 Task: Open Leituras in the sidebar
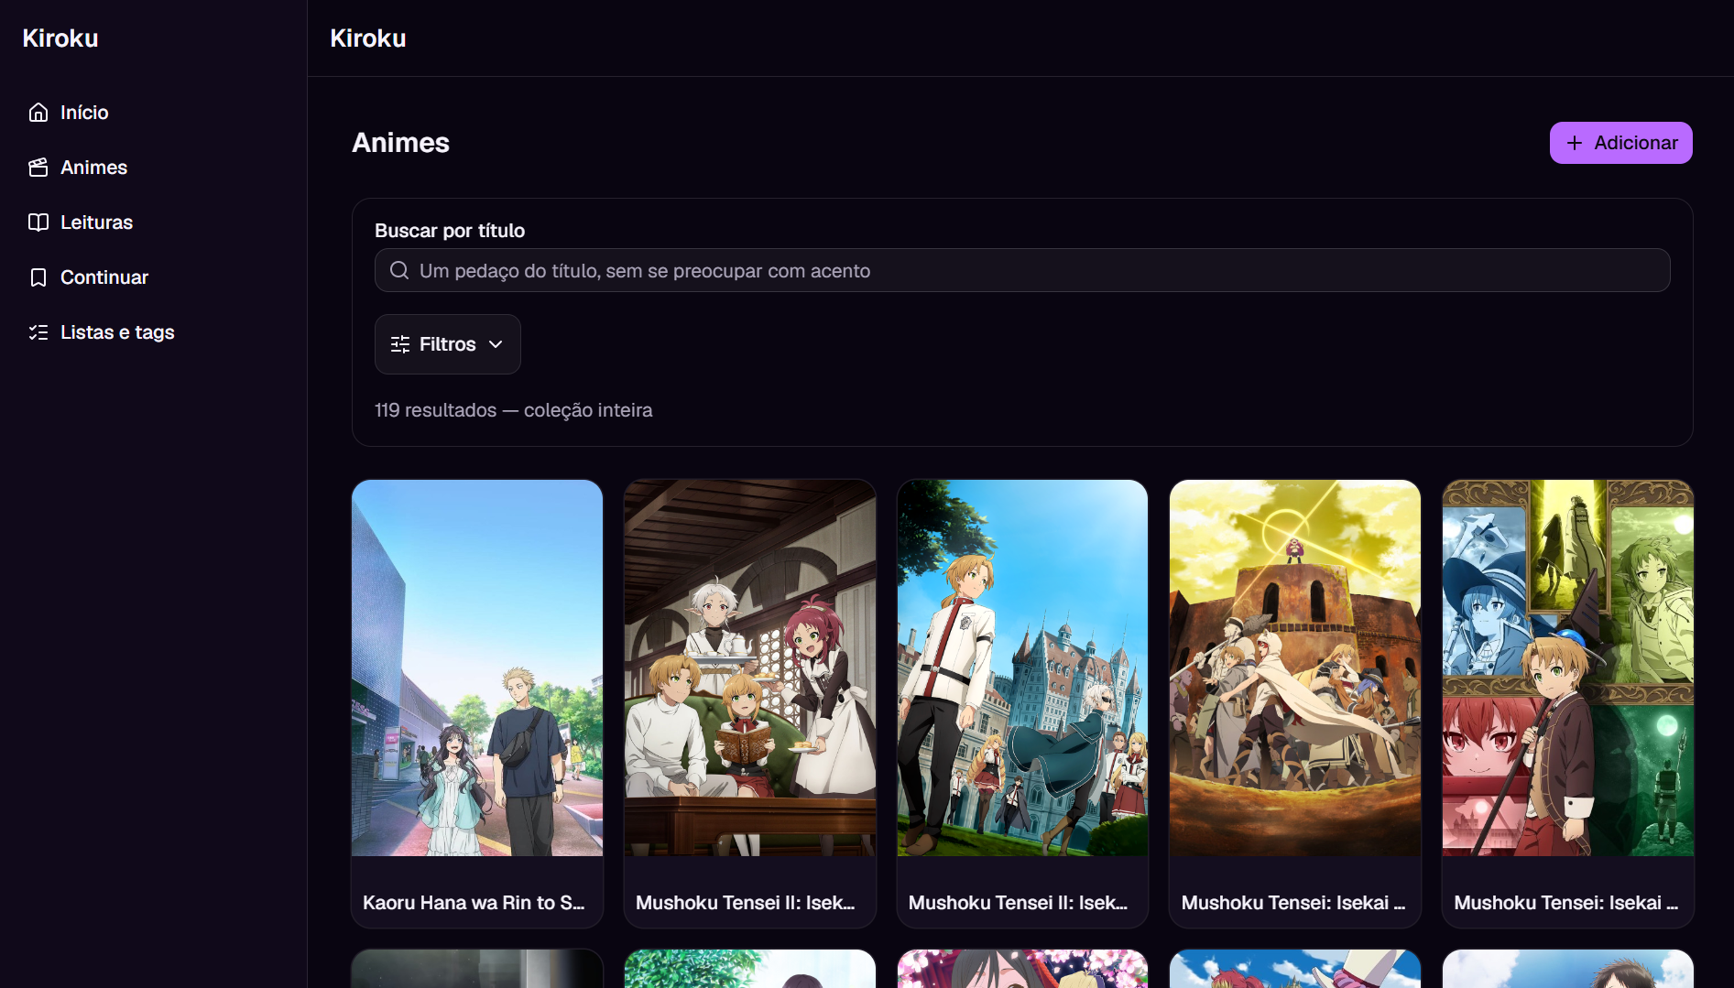coord(153,223)
